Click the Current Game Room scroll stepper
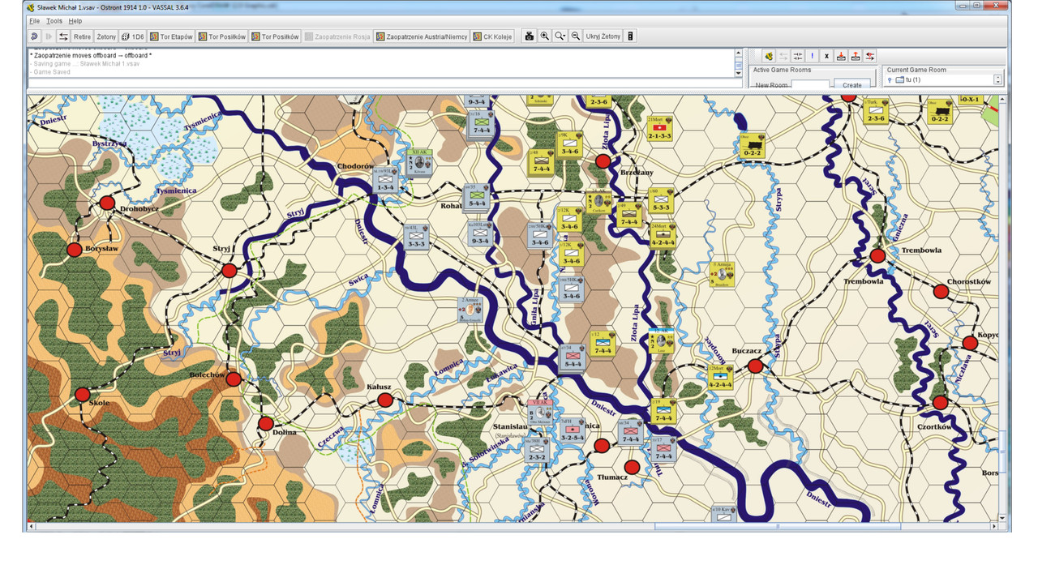1038x582 pixels. (998, 79)
